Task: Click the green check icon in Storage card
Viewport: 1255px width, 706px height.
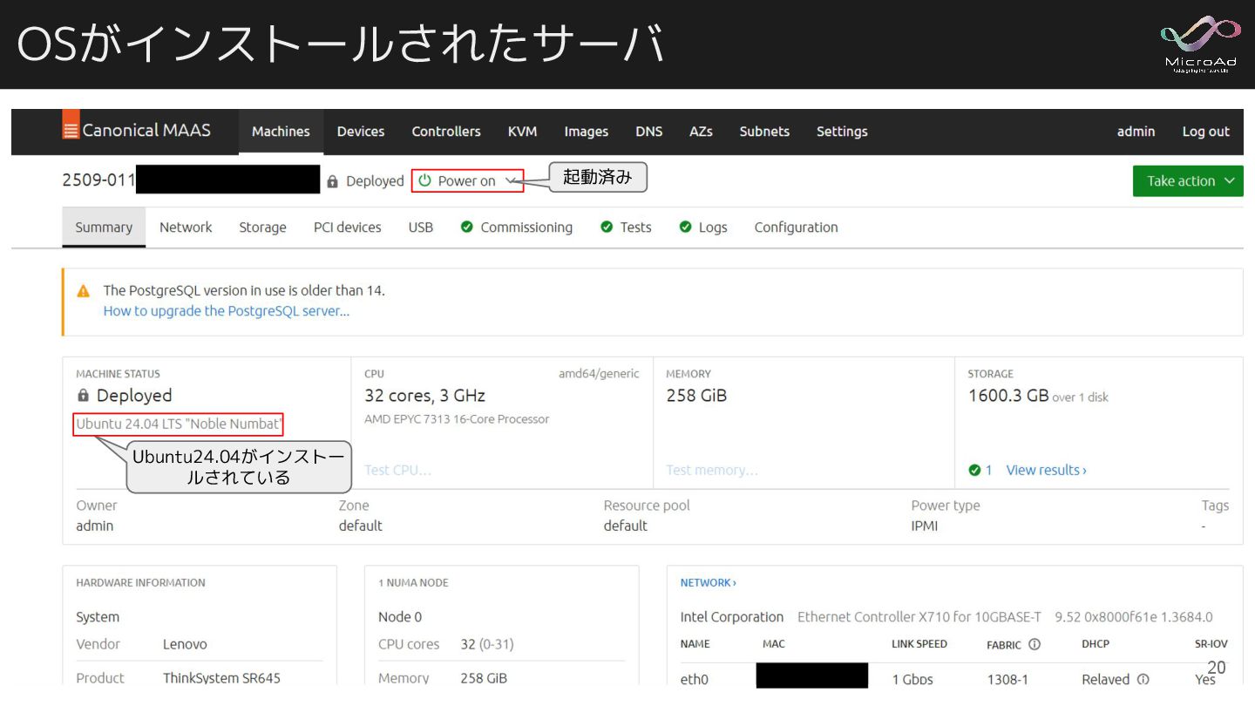Action: 974,470
